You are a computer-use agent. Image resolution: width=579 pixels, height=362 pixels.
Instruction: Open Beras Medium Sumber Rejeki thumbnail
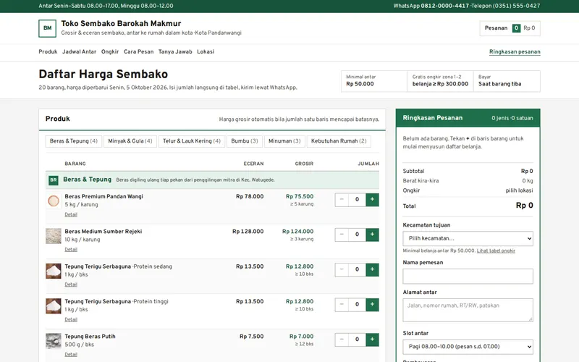tap(54, 236)
